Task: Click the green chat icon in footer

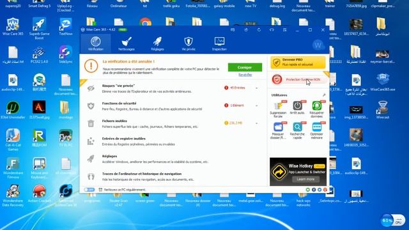Action: (308, 190)
